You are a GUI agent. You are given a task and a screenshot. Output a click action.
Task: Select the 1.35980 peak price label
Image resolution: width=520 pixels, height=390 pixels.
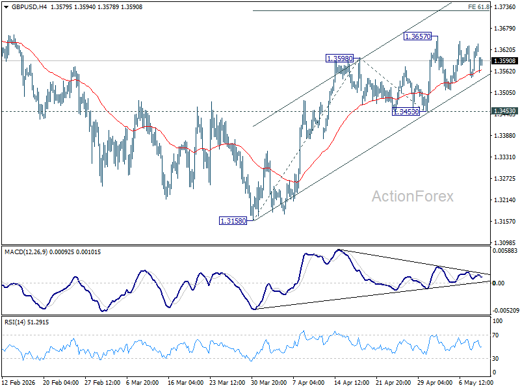339,58
